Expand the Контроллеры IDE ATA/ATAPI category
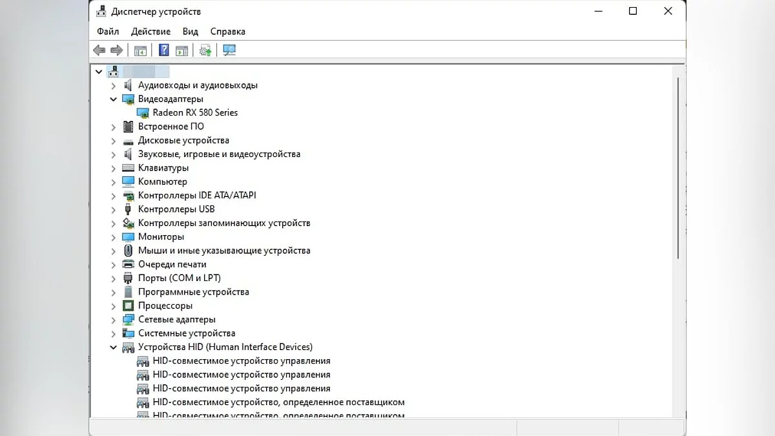775x436 pixels. [114, 196]
